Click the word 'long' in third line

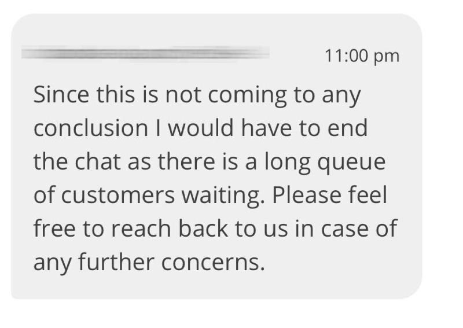(287, 163)
